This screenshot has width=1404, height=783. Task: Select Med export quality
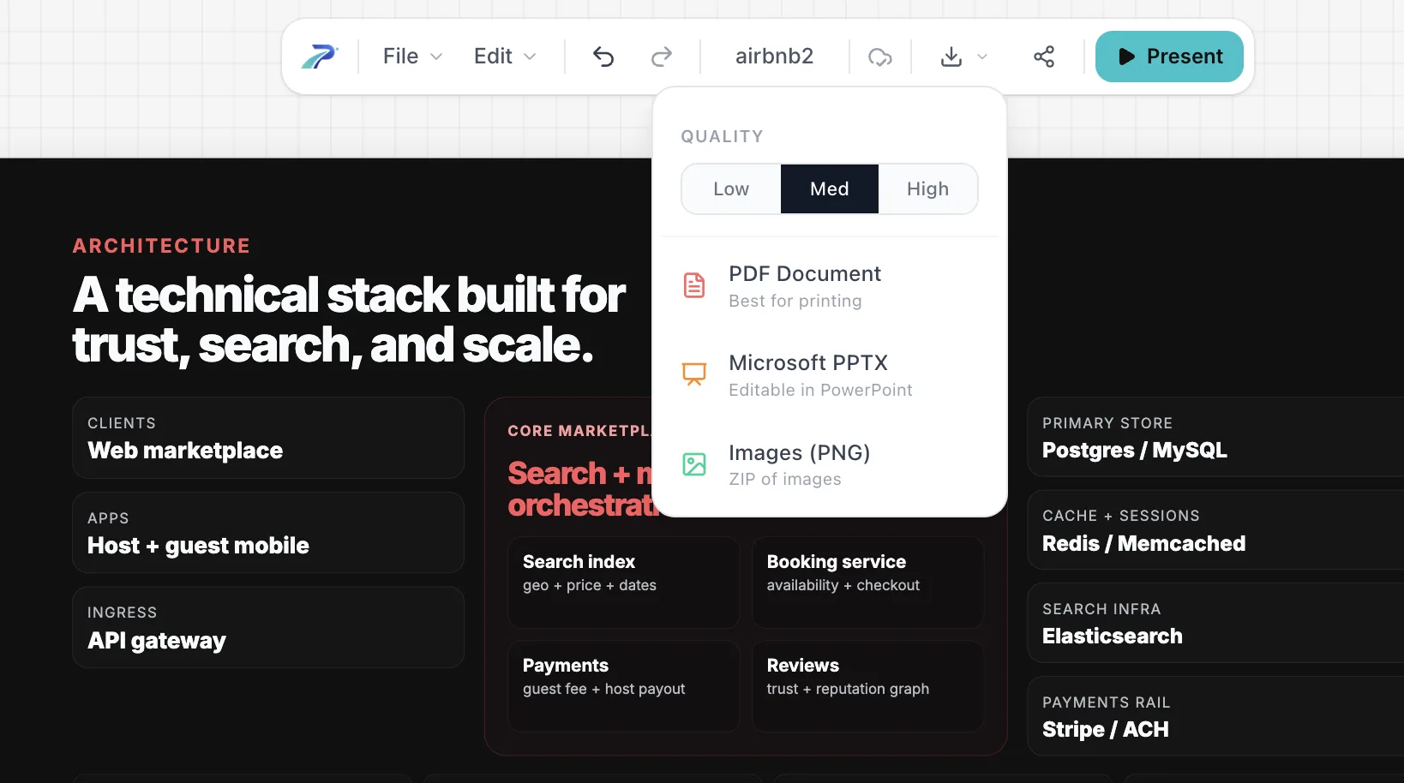click(x=829, y=188)
